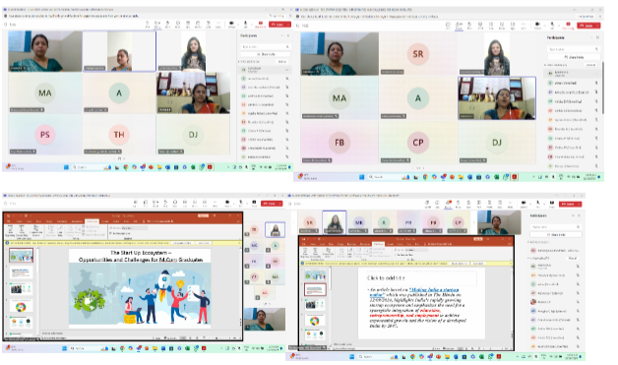The width and height of the screenshot is (618, 365).
Task: Click the zoom slider in the bottom-right PowerPoint status bar
Action: tap(496, 348)
